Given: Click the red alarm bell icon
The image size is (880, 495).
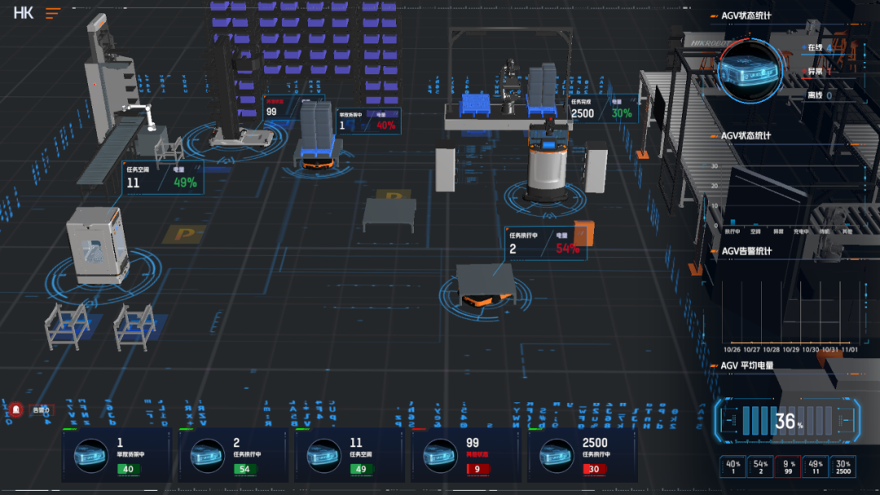Looking at the screenshot, I should [x=16, y=410].
